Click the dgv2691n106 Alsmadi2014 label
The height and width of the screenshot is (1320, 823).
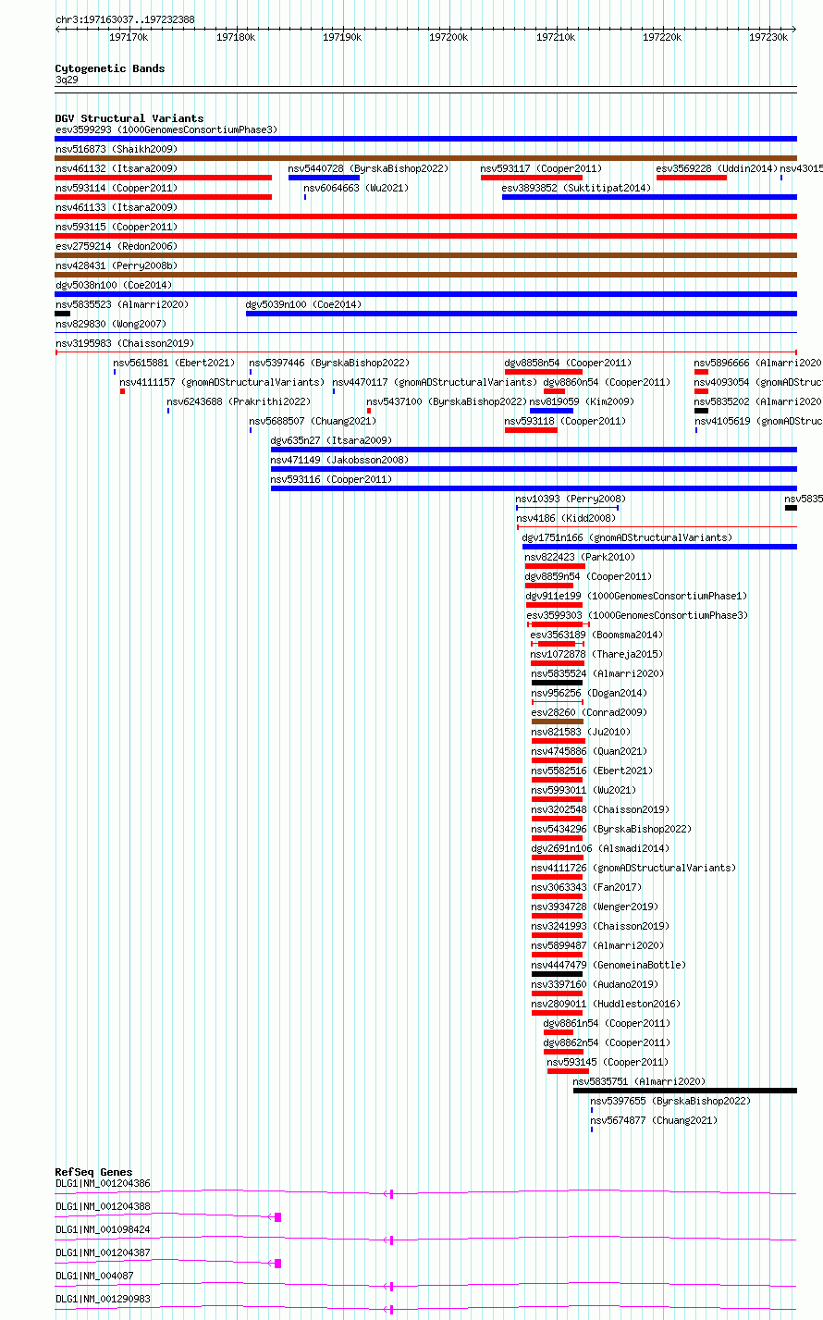click(x=600, y=848)
